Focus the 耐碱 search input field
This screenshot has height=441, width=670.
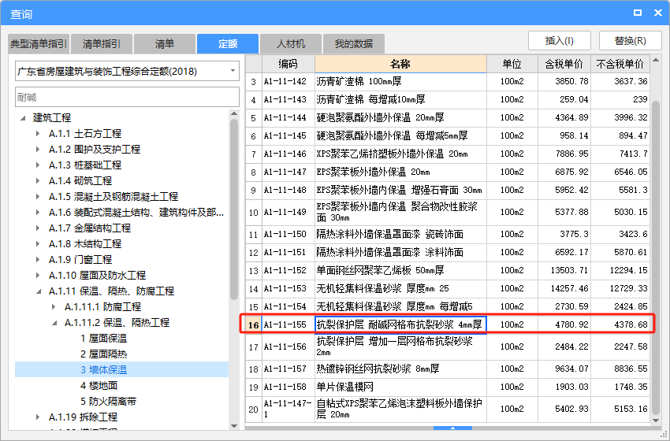point(127,97)
